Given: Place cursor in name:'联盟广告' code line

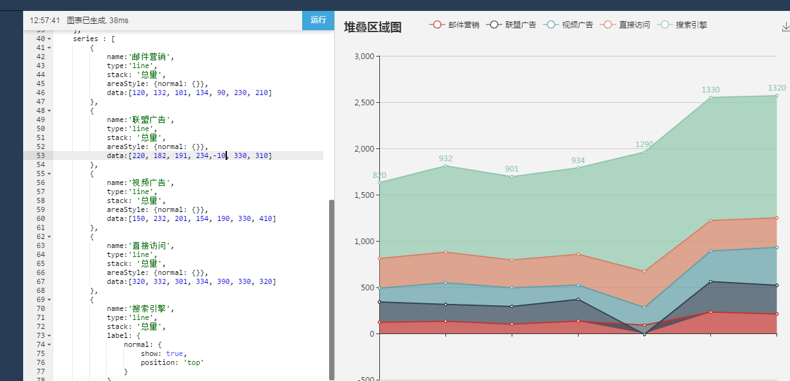Looking at the screenshot, I should (140, 120).
